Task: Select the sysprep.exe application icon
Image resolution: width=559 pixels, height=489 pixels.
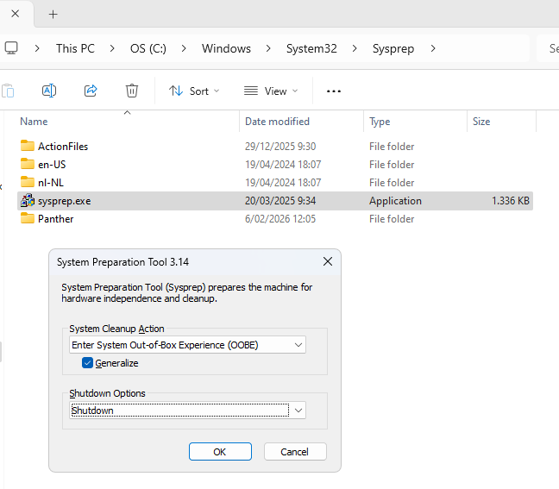Action: click(x=27, y=201)
